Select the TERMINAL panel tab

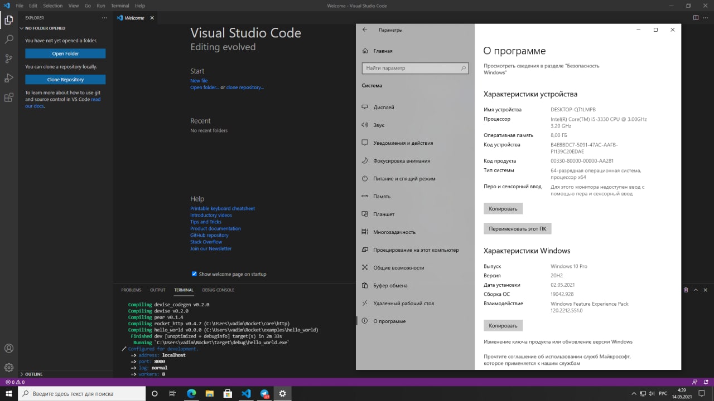coord(184,290)
